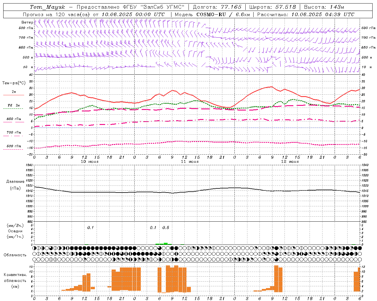Click the '(мм/3ч.)' precipitation unit label
Screen dimensions: 377x301
(15, 225)
